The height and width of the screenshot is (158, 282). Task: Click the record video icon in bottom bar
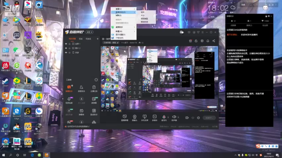click(187, 118)
